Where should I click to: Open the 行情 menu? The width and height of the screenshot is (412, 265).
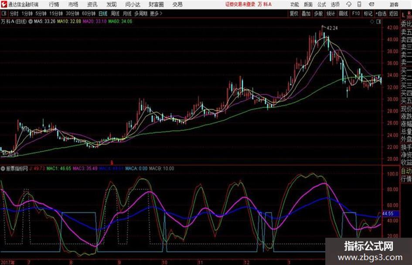click(54, 4)
